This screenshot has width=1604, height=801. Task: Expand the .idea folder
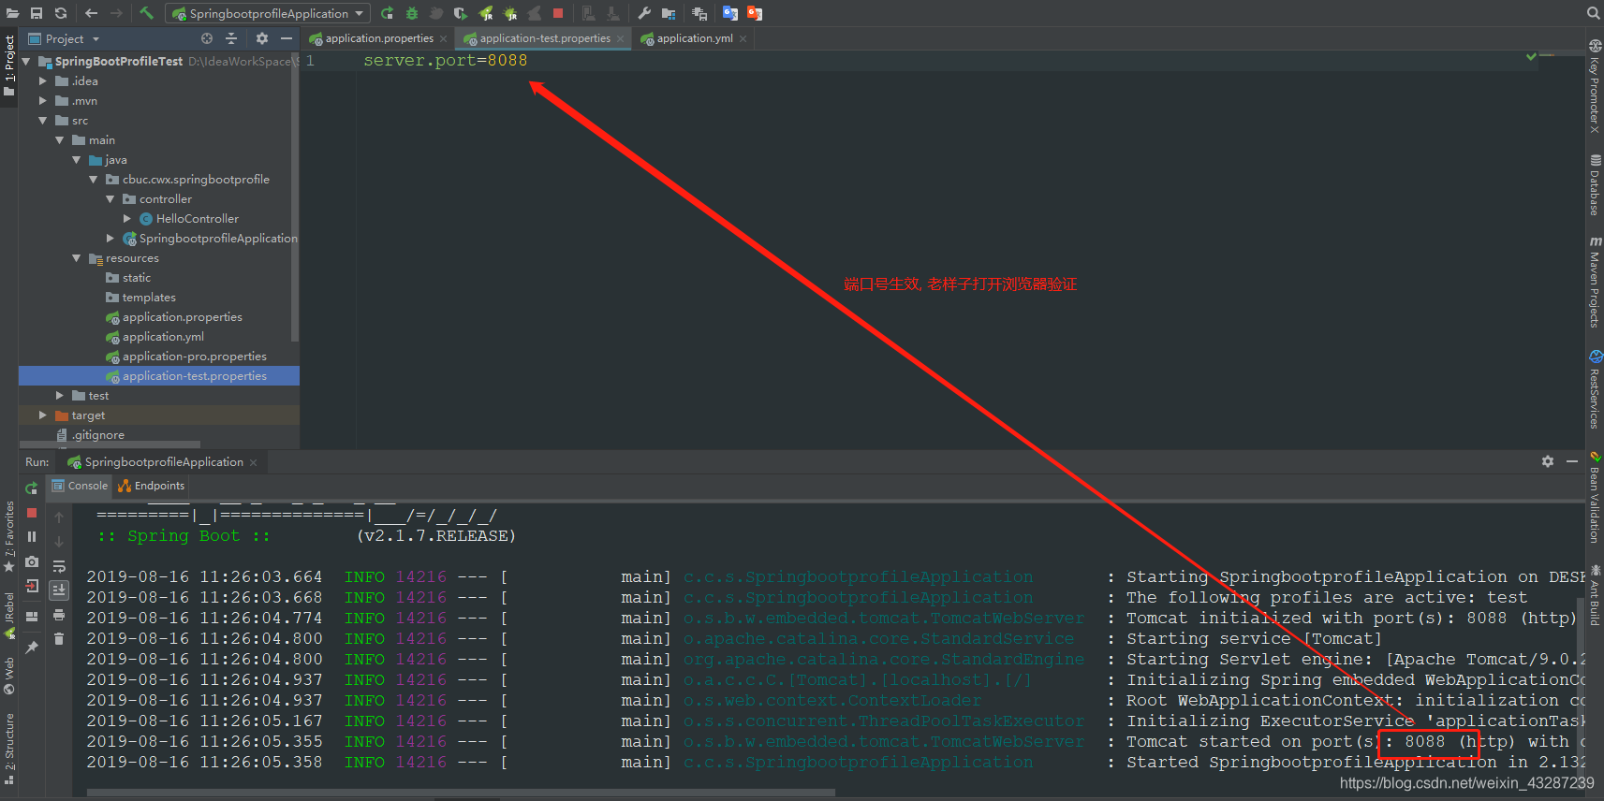pyautogui.click(x=42, y=81)
